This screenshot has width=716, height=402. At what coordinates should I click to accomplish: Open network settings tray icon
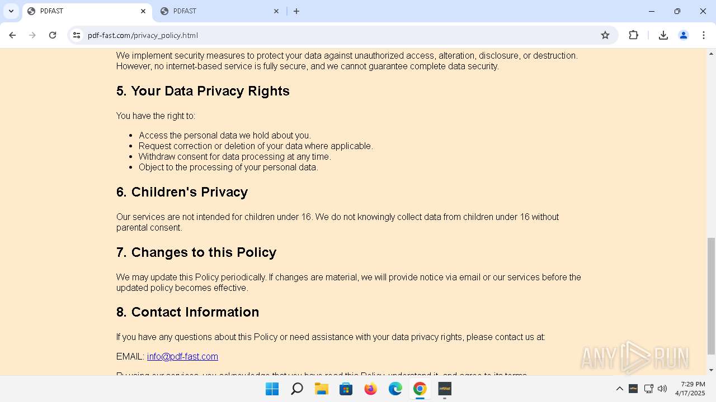coord(648,389)
